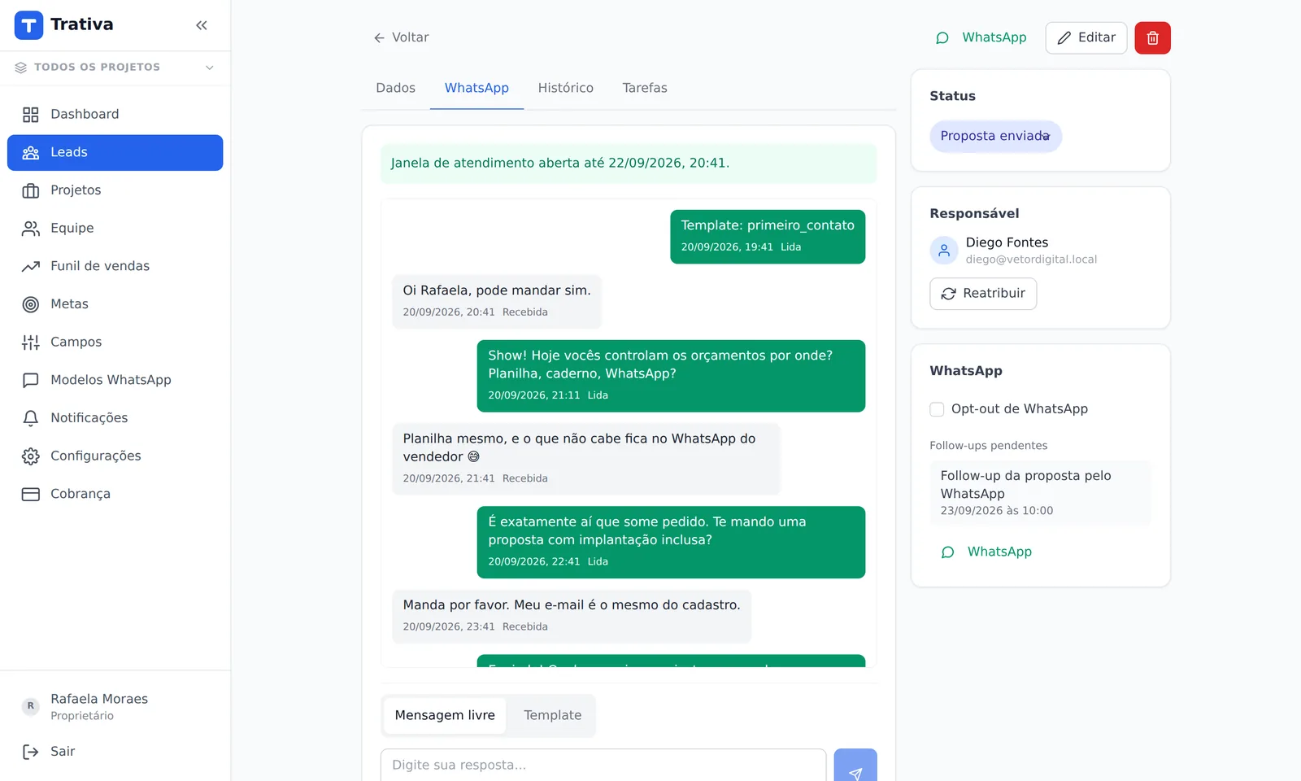The image size is (1301, 781).
Task: Open Leads in the sidebar
Action: point(115,153)
